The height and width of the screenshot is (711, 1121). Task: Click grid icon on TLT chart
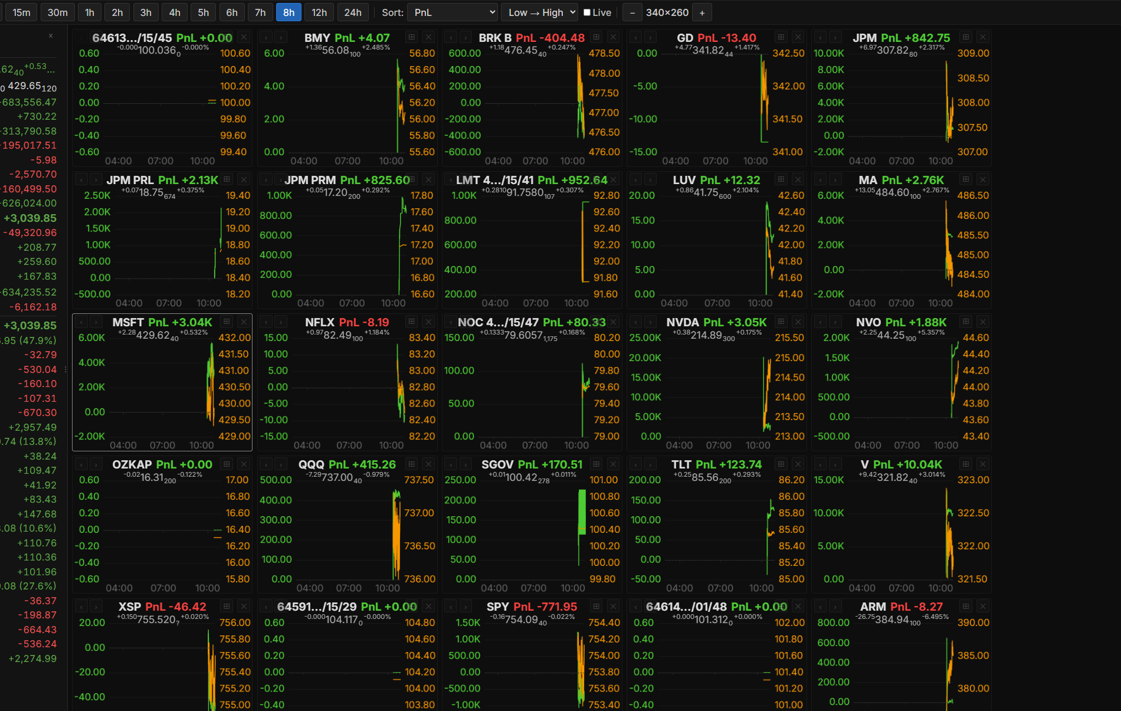point(781,464)
